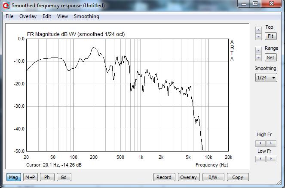Switch to Gd group delay view
The image size is (285, 188).
[x=64, y=177]
